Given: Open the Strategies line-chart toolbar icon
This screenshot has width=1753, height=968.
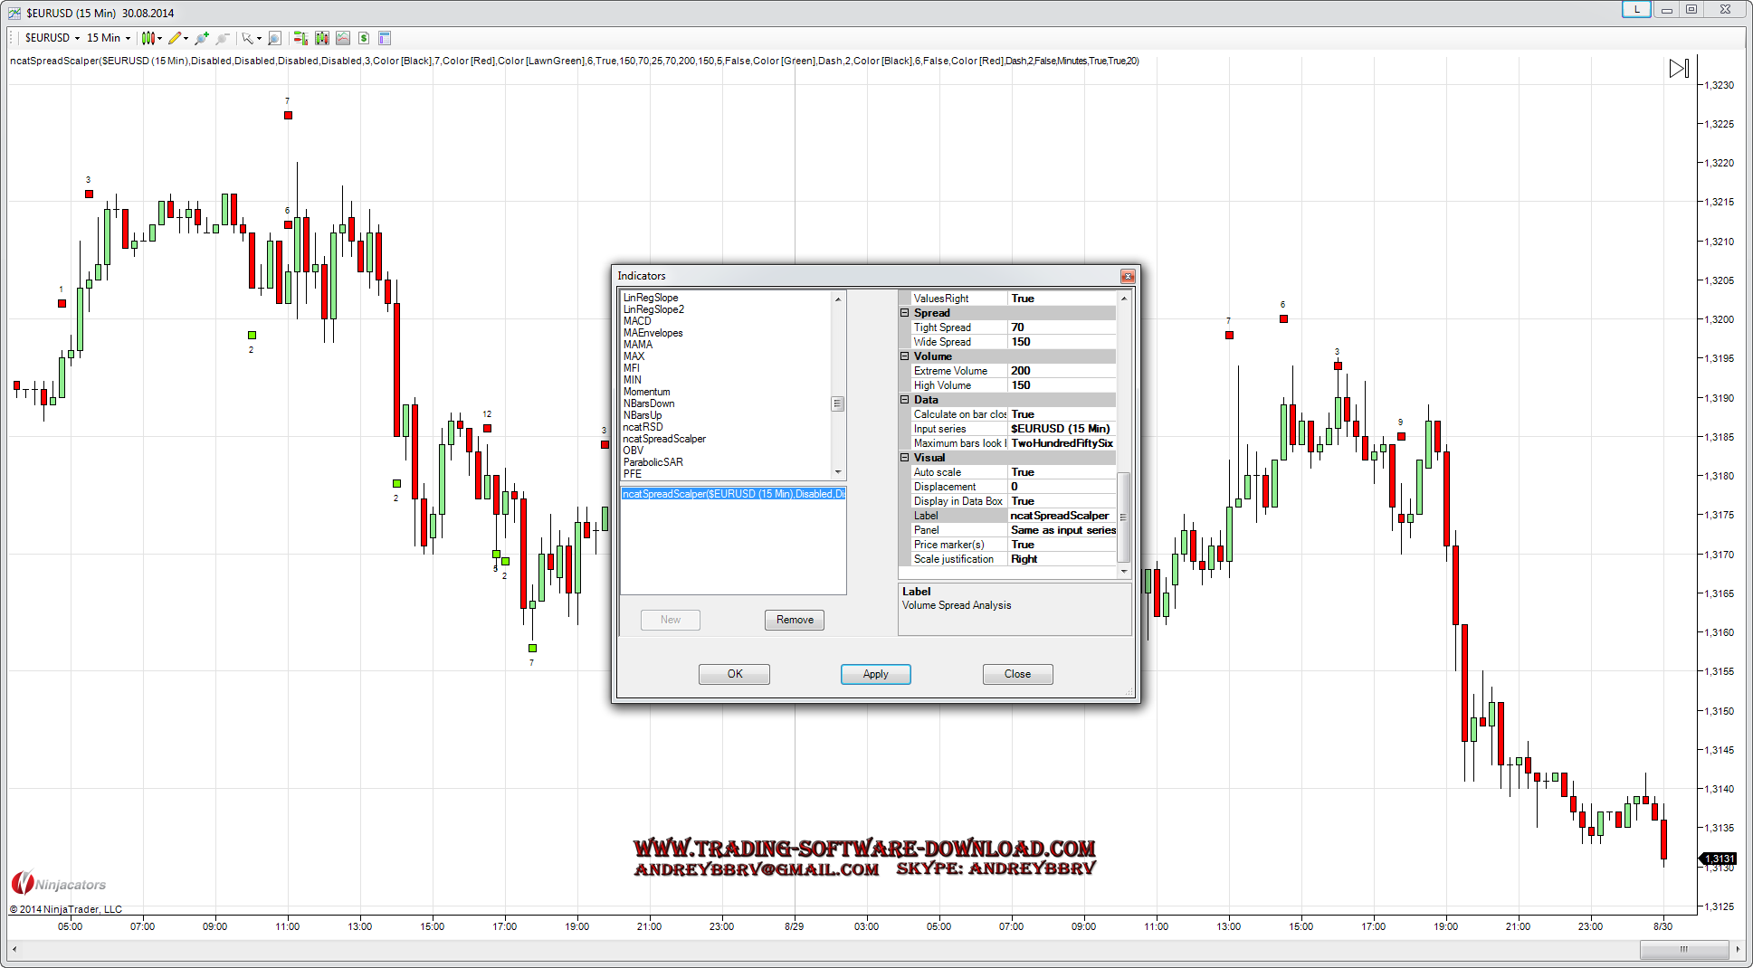Looking at the screenshot, I should click(343, 38).
